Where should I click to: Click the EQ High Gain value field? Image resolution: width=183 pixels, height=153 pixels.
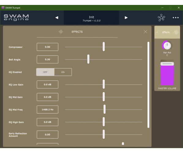click(x=48, y=122)
